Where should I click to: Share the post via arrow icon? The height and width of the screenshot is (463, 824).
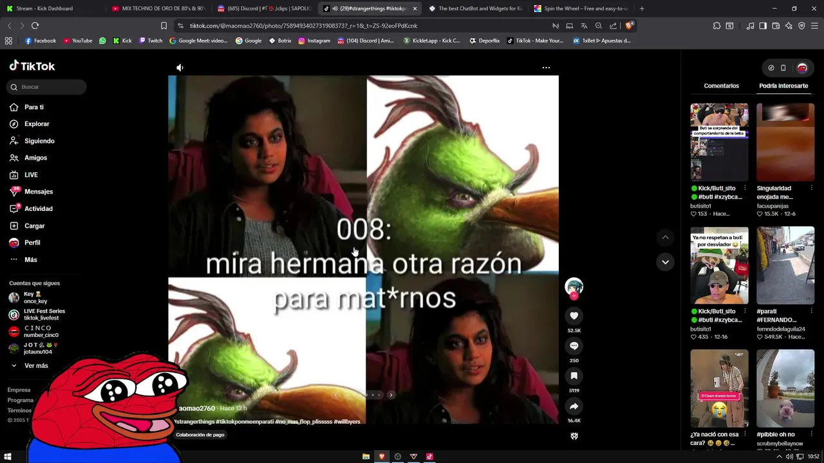point(574,406)
